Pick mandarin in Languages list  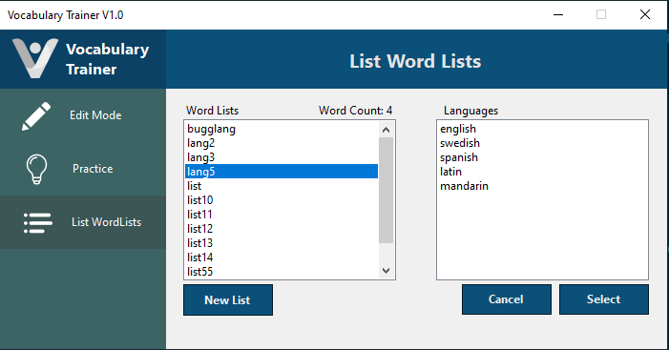[x=542, y=186]
